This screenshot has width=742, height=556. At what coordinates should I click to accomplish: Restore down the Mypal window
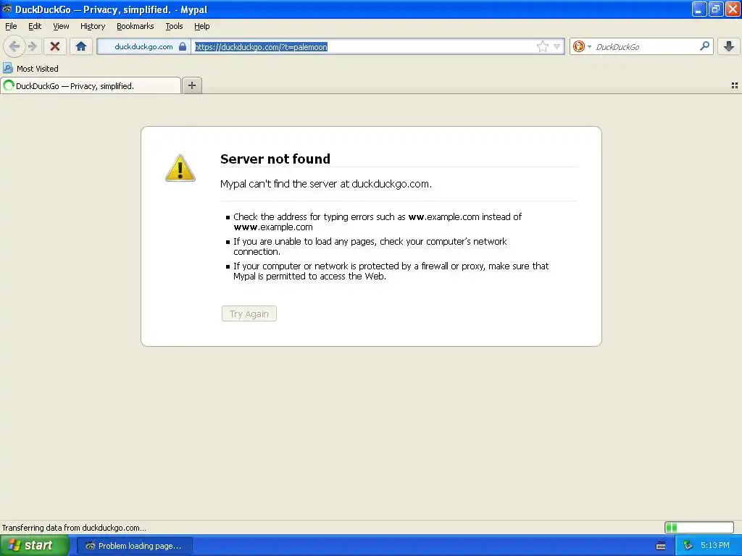pyautogui.click(x=716, y=9)
